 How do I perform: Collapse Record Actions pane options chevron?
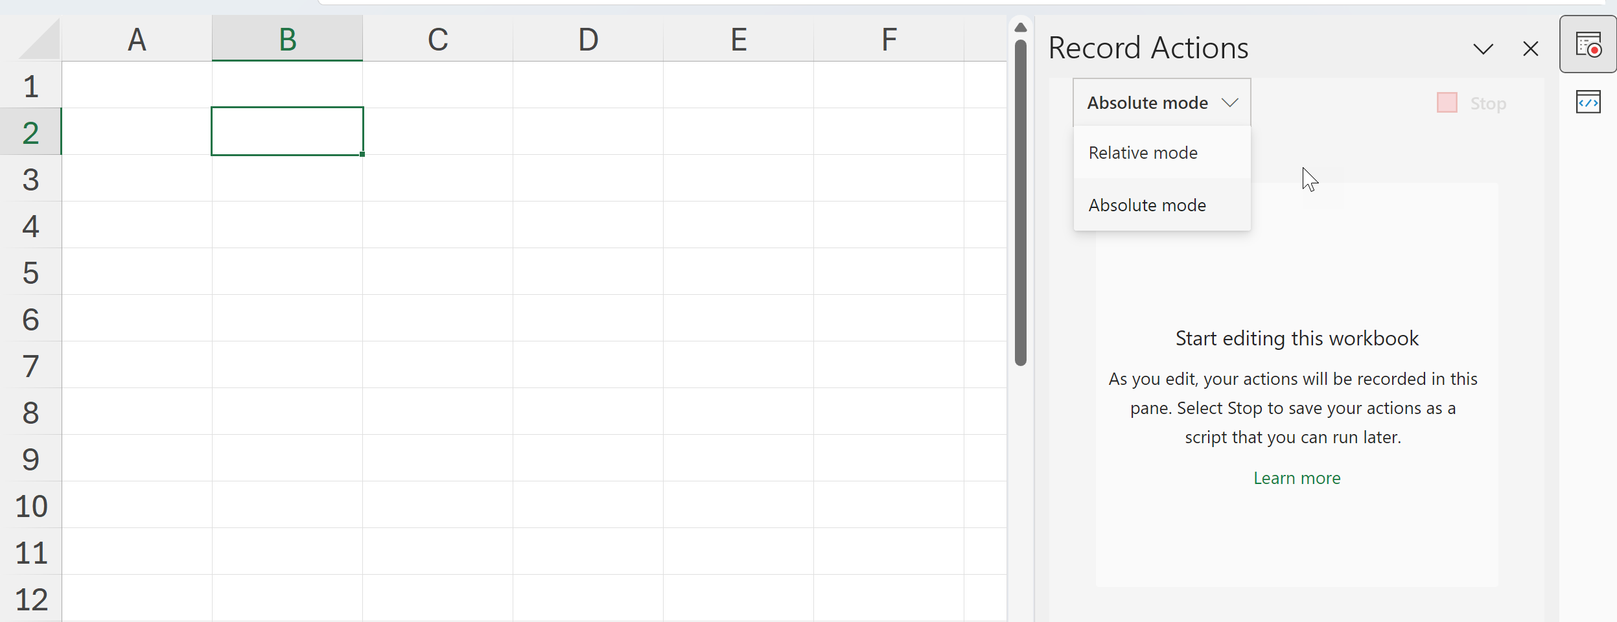click(x=1483, y=49)
